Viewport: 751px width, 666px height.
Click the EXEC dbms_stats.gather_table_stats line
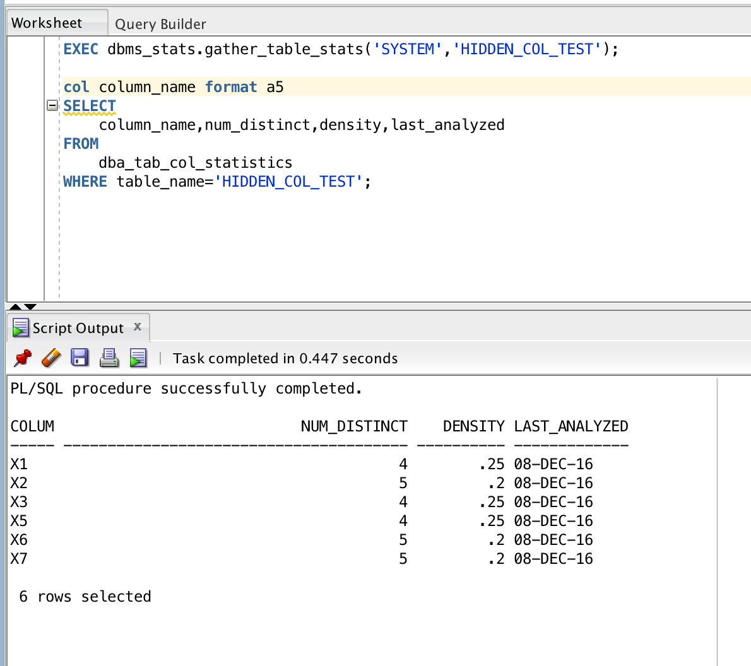[x=252, y=49]
